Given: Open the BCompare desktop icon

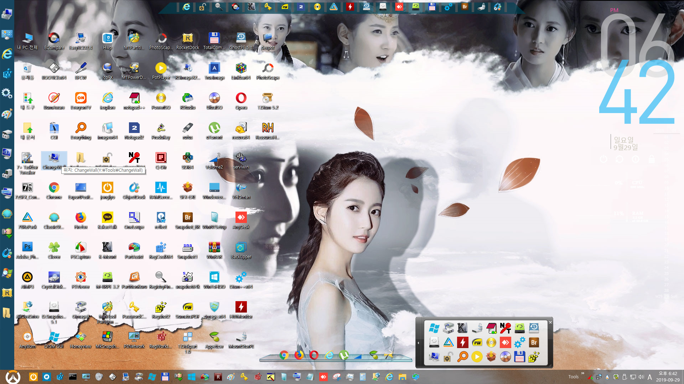Looking at the screenshot, I should click(54, 41).
